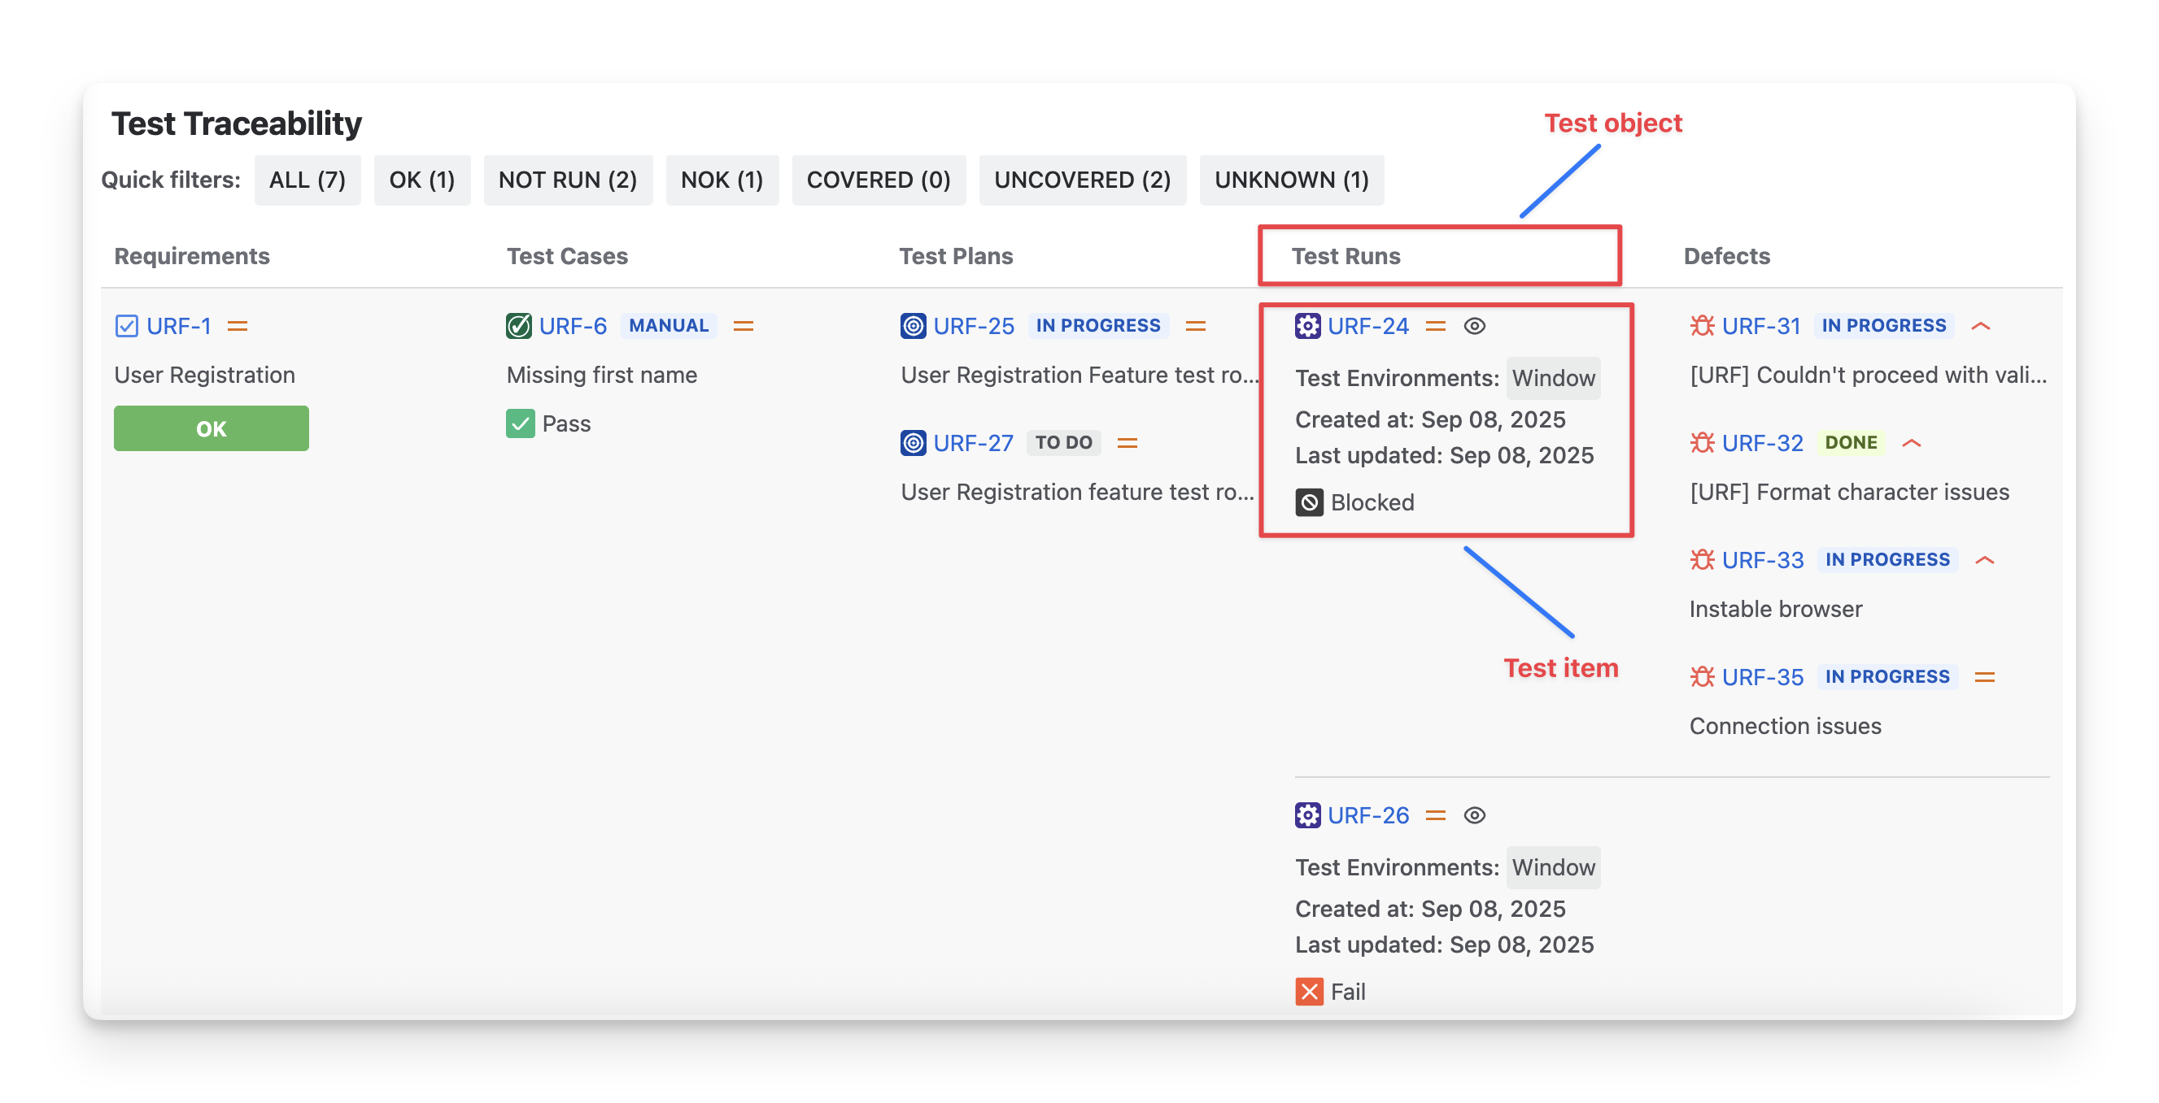Click the URF-25 test plan target icon
2159x1103 pixels.
pyautogui.click(x=913, y=326)
